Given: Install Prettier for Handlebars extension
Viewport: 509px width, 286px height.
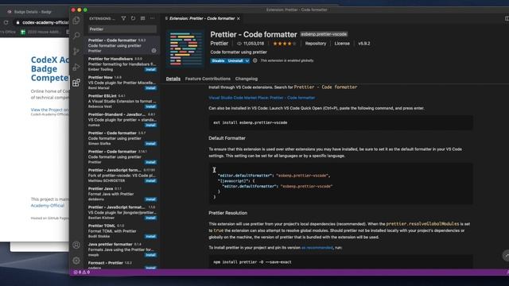Looking at the screenshot, I should tap(150, 69).
